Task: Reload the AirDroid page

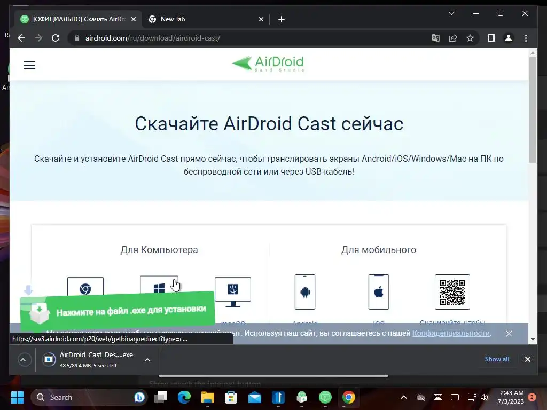Action: [x=56, y=38]
